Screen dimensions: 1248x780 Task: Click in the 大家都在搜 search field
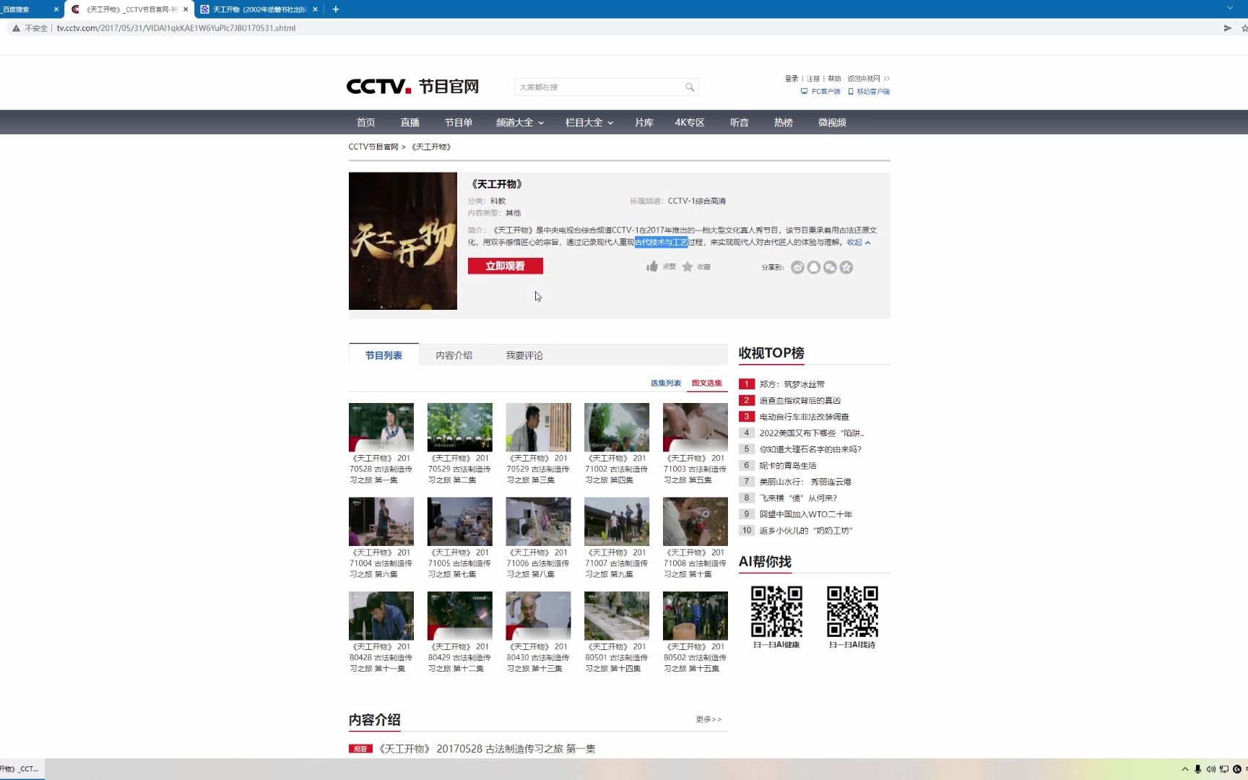[x=599, y=87]
